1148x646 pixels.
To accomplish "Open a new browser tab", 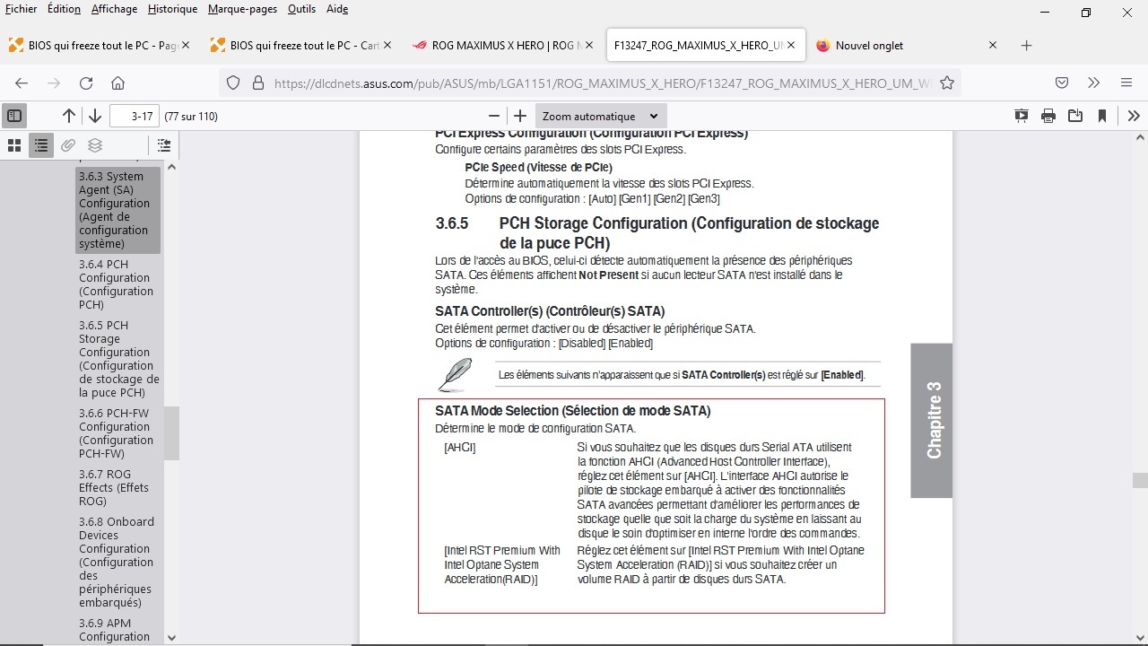I will [1027, 46].
